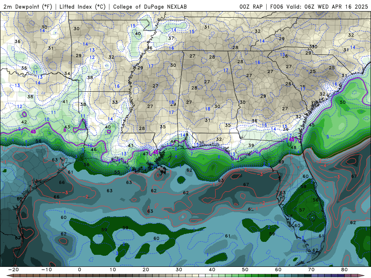This screenshot has height=278, width=371.
Task: Click the "34" dewpoint value near the Red River
Action: [67, 74]
